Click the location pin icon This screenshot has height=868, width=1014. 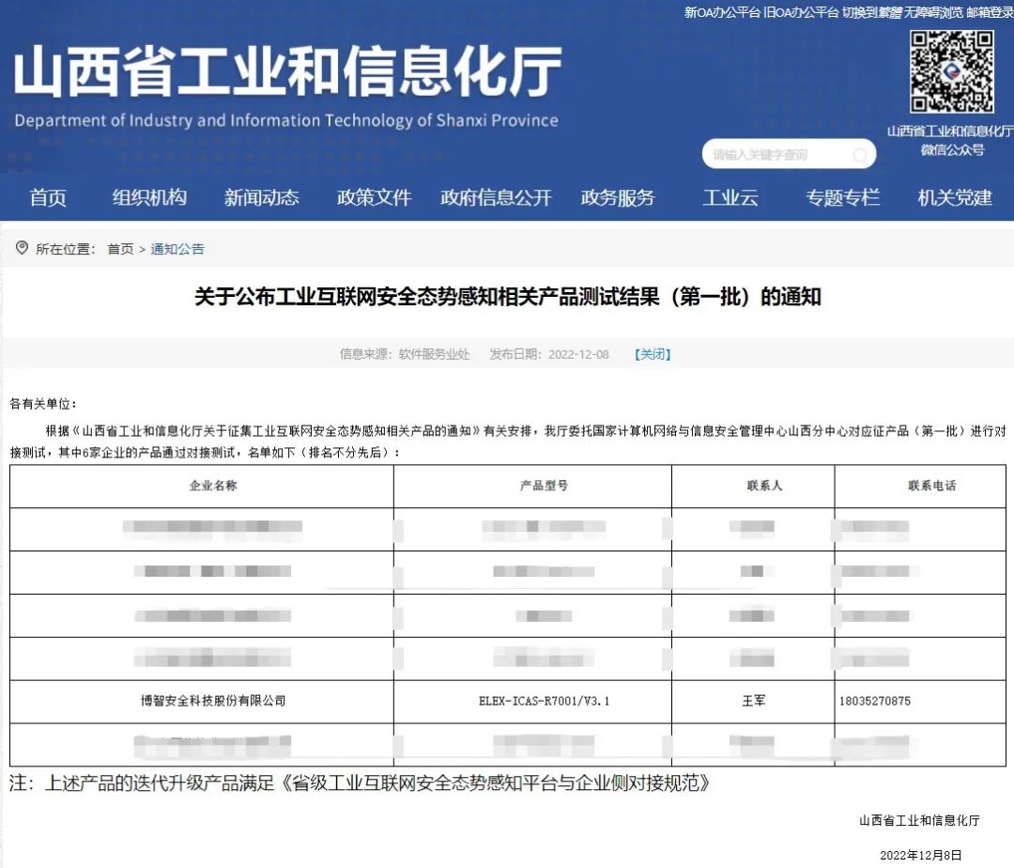coord(22,248)
